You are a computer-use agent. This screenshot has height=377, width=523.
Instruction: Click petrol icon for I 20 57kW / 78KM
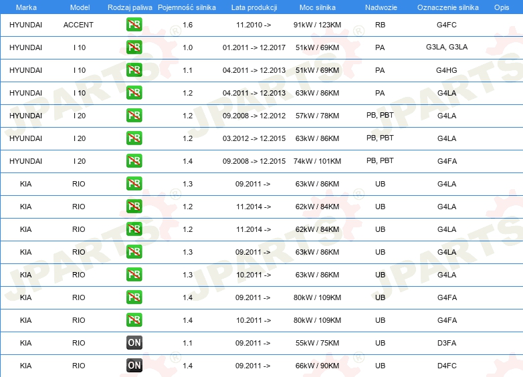pyautogui.click(x=134, y=116)
